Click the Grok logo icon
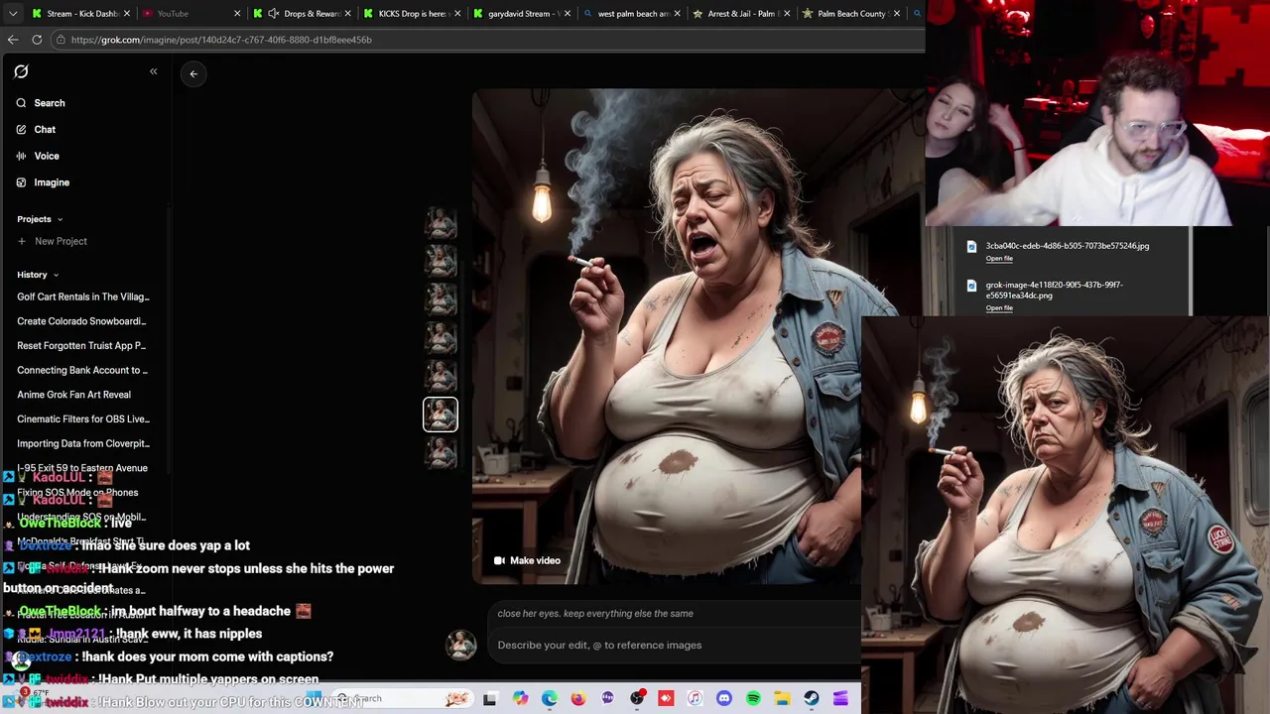Screen dimensions: 1270x714 pos(21,71)
